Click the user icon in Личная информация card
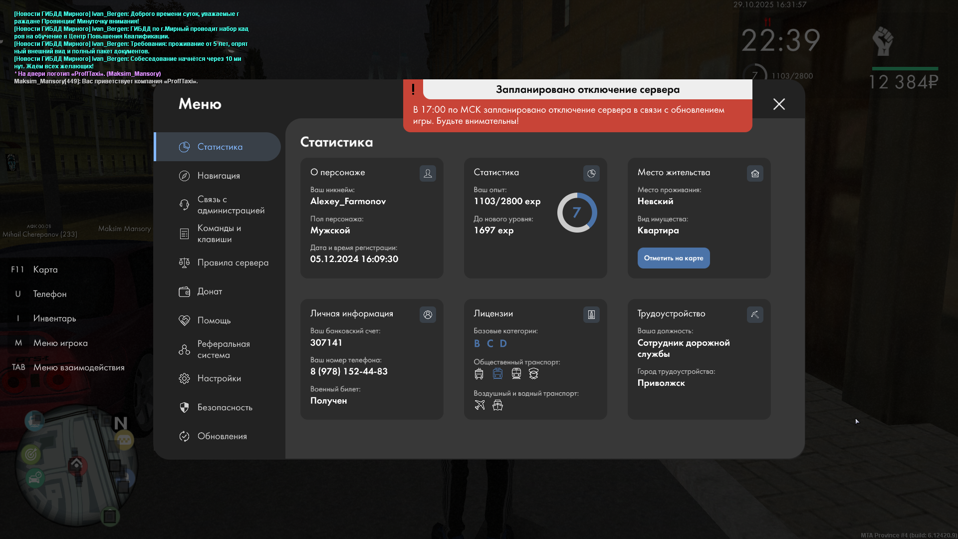This screenshot has height=539, width=958. tap(428, 314)
